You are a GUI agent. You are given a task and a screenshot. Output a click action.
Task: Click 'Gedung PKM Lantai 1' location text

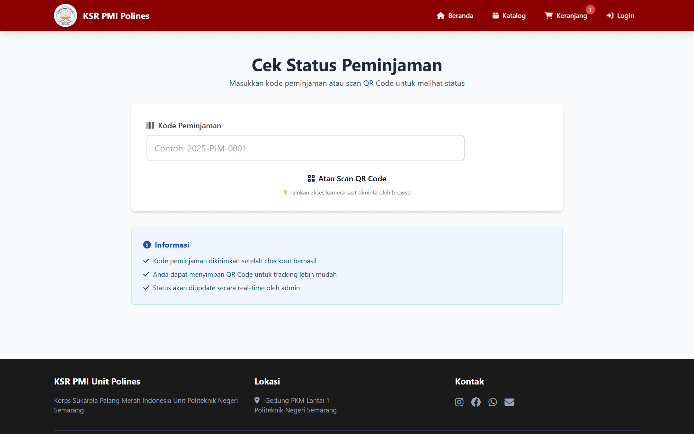click(x=297, y=400)
